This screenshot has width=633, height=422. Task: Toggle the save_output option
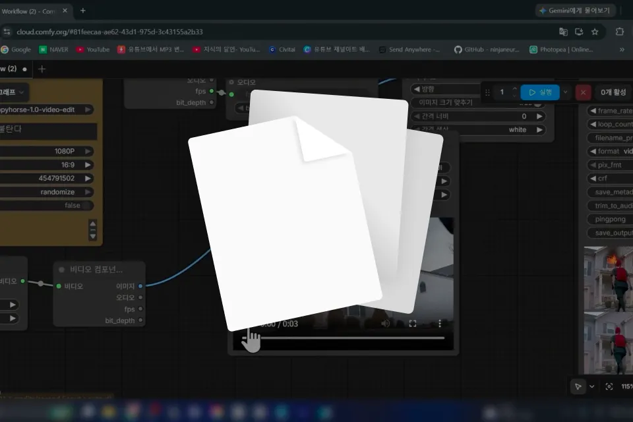[611, 233]
